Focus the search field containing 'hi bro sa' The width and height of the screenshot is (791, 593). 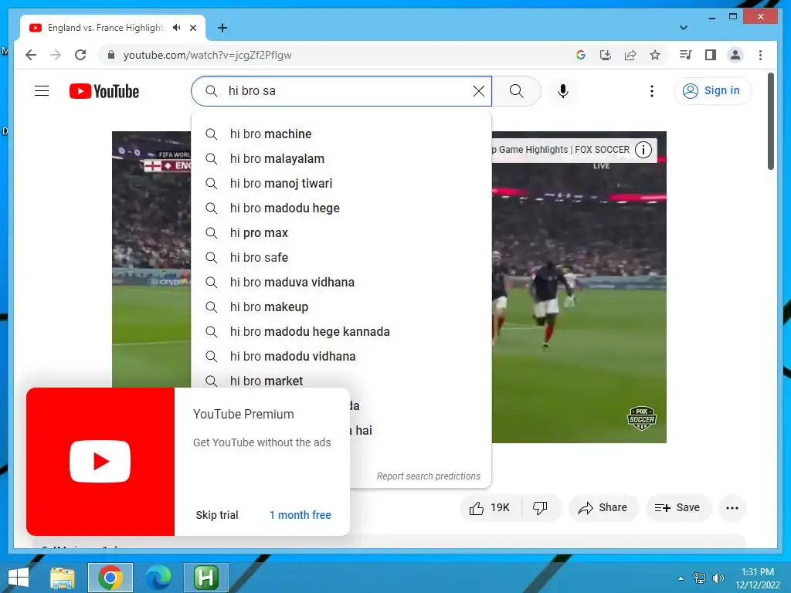pyautogui.click(x=342, y=91)
